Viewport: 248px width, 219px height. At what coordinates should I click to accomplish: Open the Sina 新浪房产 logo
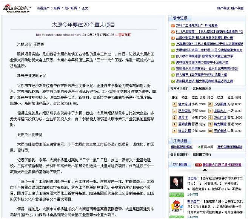[x=17, y=8]
